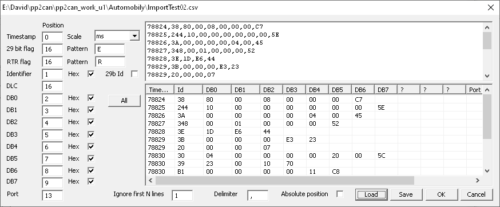This screenshot has width=500, height=207.
Task: Close the import dialog window
Action: tap(491, 7)
